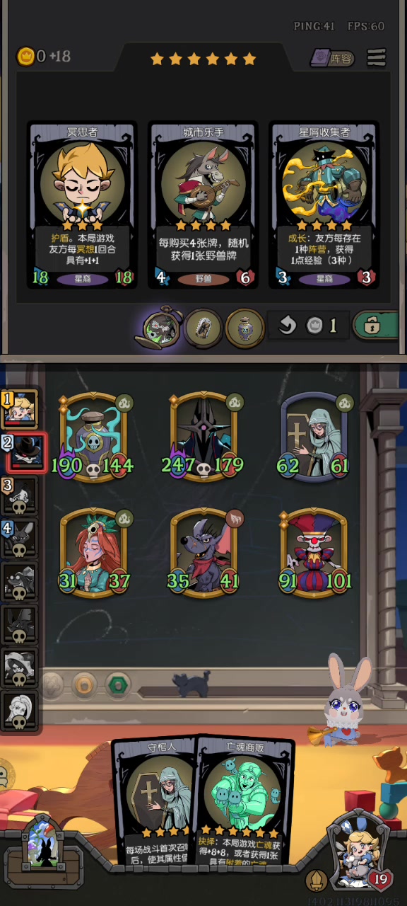Click the gold coin counter
Screen dimensions: 407x906
(x=44, y=56)
